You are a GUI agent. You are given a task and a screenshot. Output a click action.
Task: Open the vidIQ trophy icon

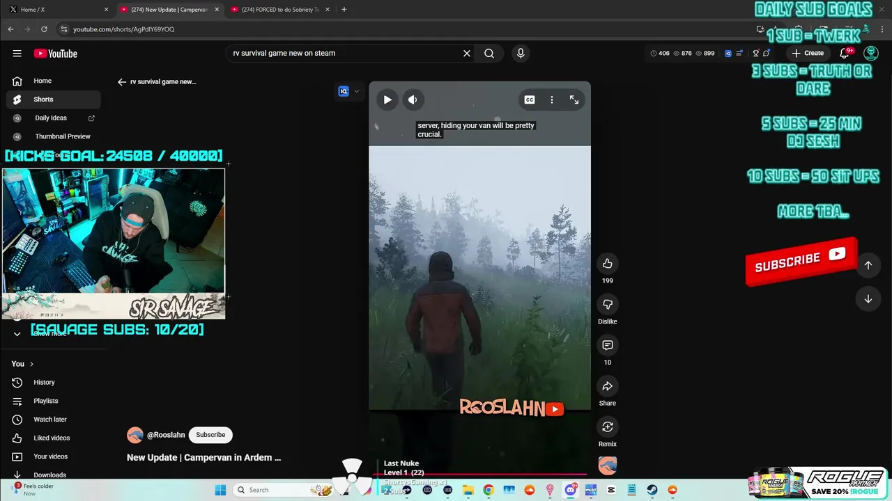[755, 53]
